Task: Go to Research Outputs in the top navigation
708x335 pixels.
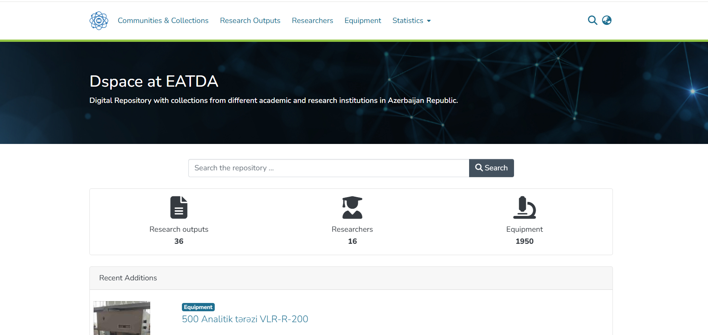Action: [x=250, y=21]
